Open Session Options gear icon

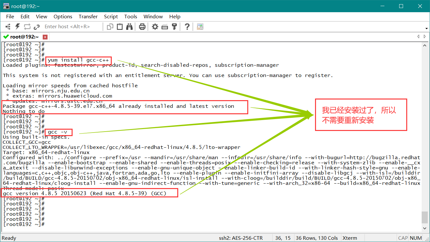(155, 27)
